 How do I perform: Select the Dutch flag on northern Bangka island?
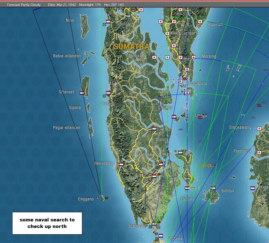coord(180,152)
